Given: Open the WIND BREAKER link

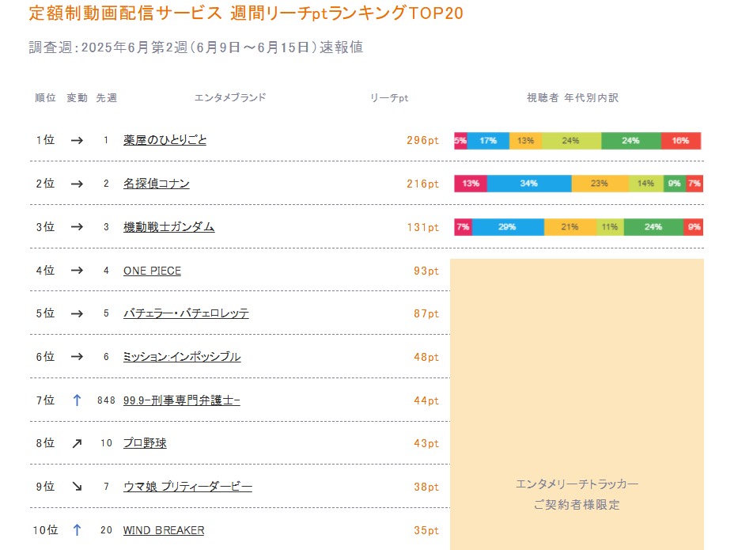Looking at the screenshot, I should point(163,530).
